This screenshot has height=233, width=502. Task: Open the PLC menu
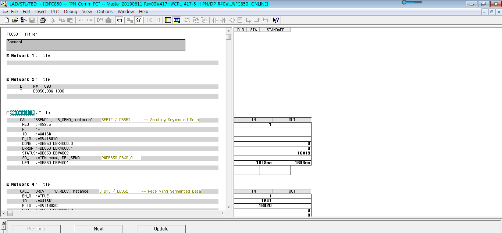pos(55,12)
